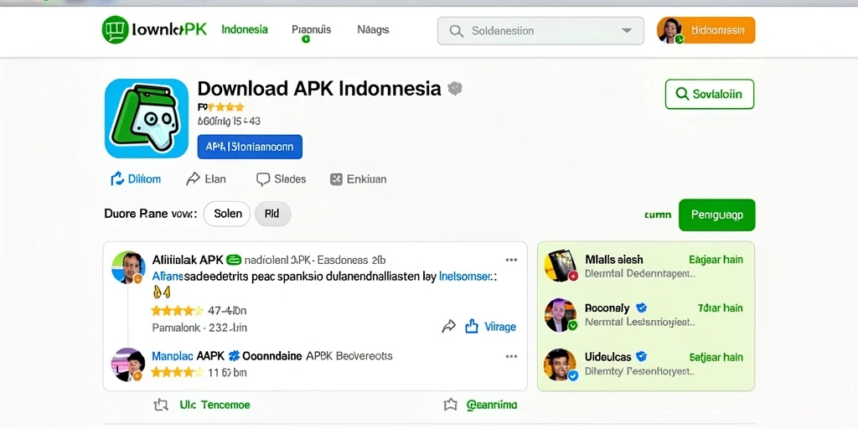Open more options for Manplac AAPK review
Screen dimensions: 858x429
click(x=512, y=356)
